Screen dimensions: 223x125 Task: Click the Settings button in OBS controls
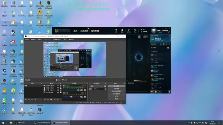(117, 96)
